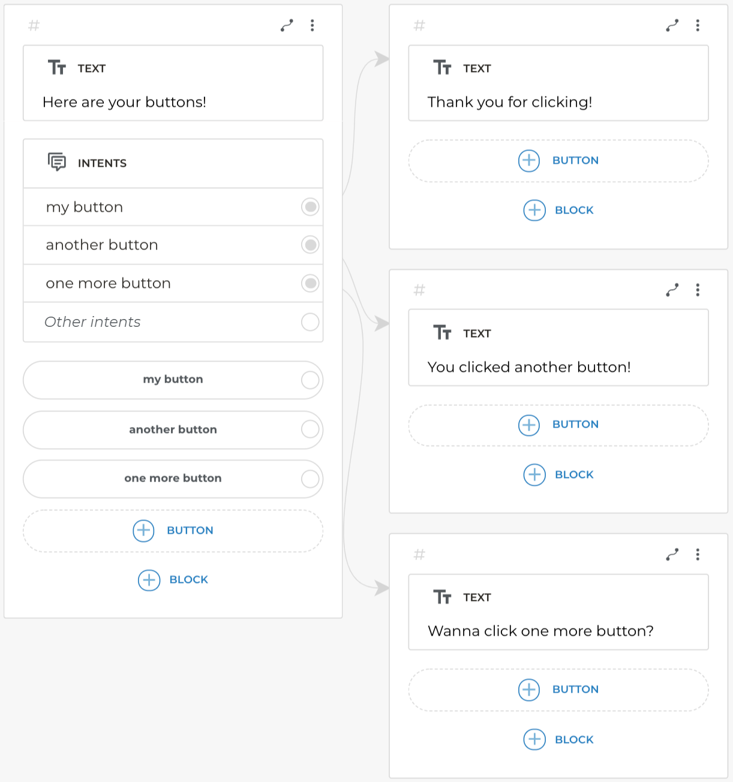Select the 'another button' intent connector circle
The width and height of the screenshot is (733, 782).
click(x=310, y=245)
